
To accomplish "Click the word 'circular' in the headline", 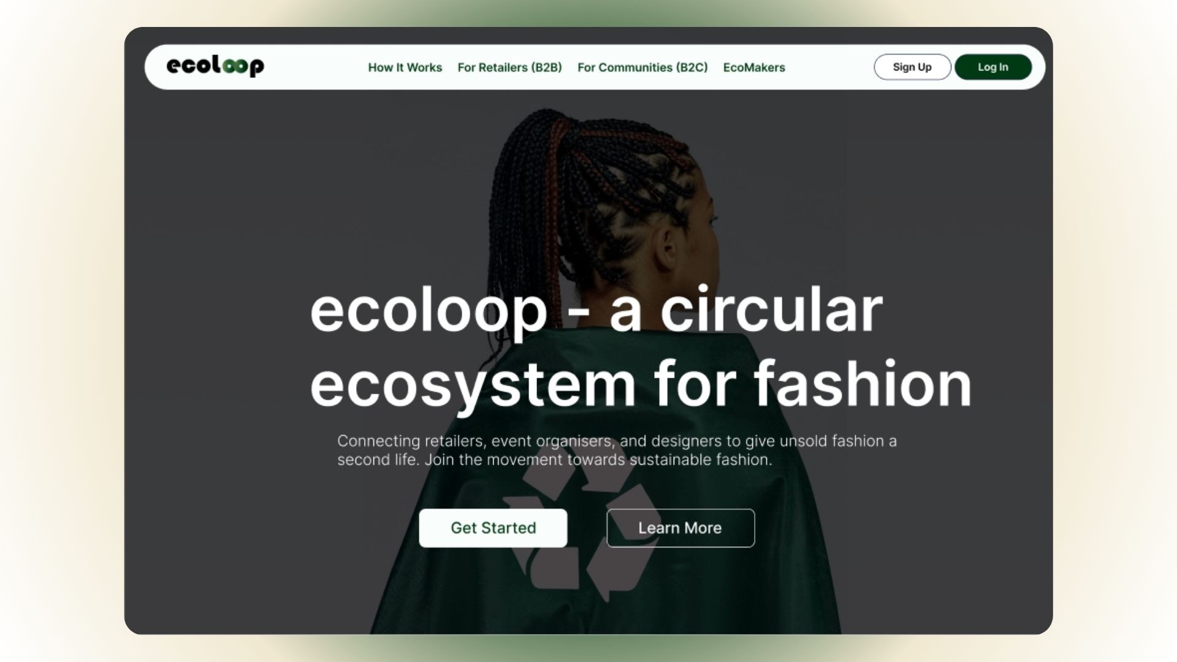I will 771,309.
